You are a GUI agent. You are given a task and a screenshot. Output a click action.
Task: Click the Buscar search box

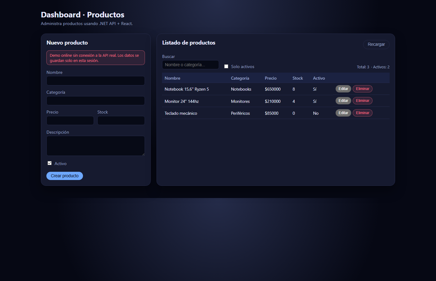tap(190, 65)
